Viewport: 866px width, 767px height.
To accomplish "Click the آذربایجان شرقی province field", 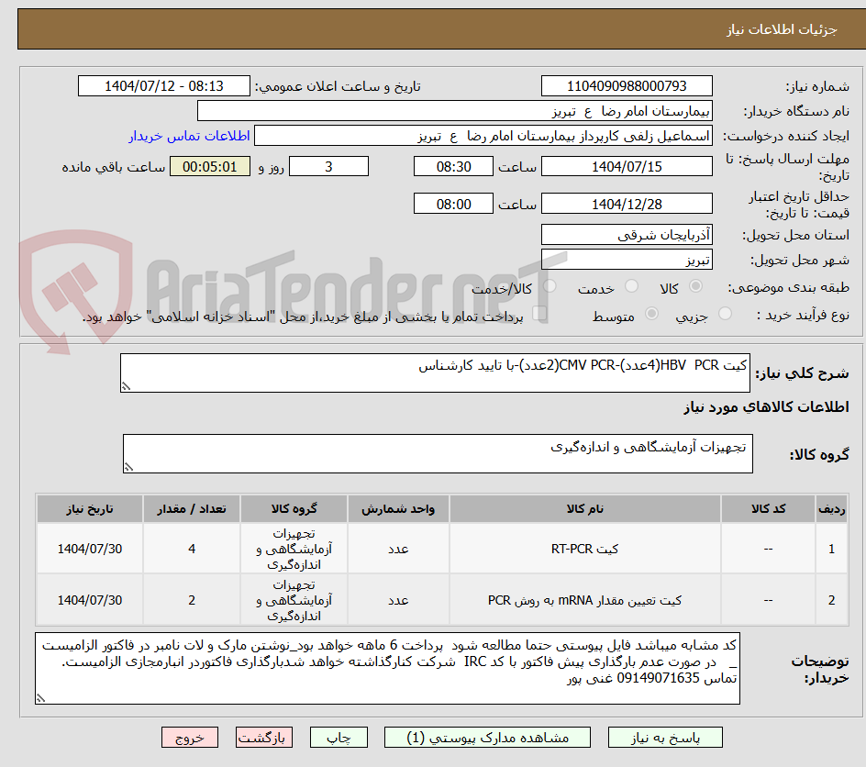I will [627, 234].
